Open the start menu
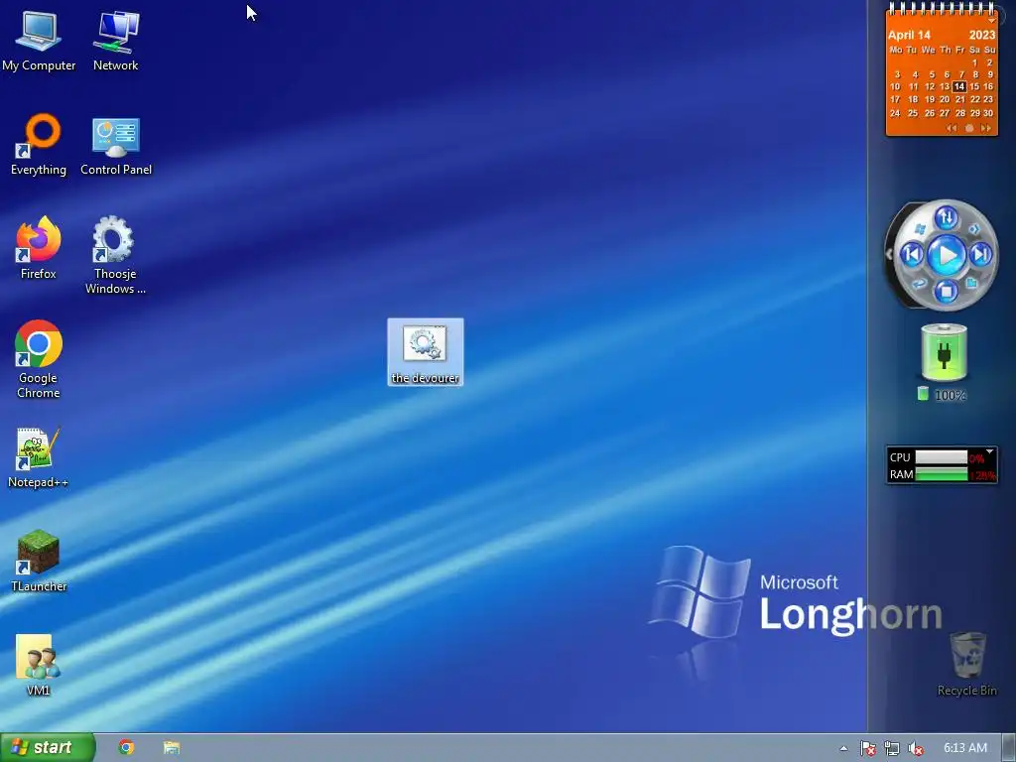Screen dimensions: 1016x762 pos(48,748)
